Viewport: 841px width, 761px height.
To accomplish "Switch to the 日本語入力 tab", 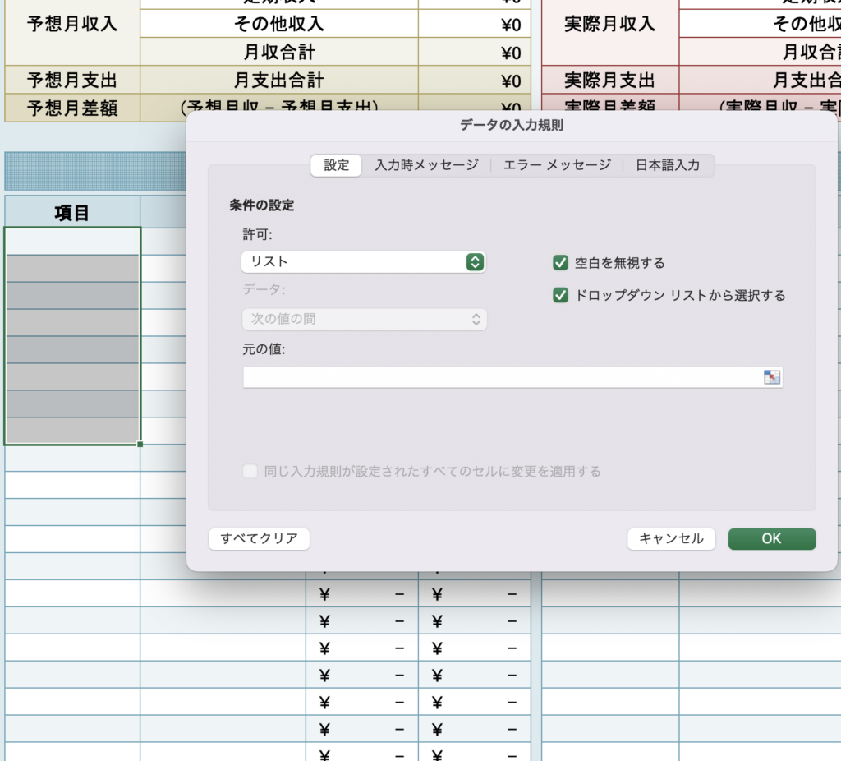I will (668, 165).
